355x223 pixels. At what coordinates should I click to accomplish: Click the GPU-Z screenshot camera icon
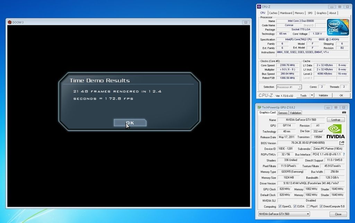point(344,112)
